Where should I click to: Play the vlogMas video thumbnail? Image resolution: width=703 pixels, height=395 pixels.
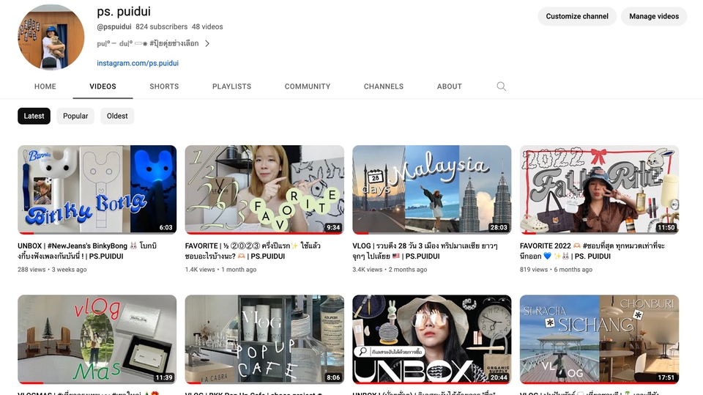pos(97,339)
